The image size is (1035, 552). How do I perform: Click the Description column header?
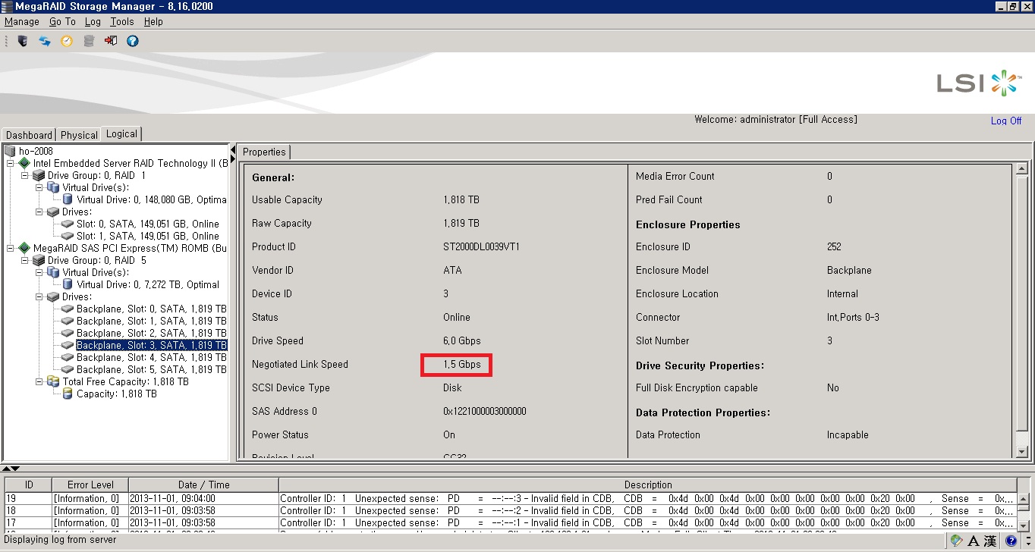pyautogui.click(x=648, y=485)
